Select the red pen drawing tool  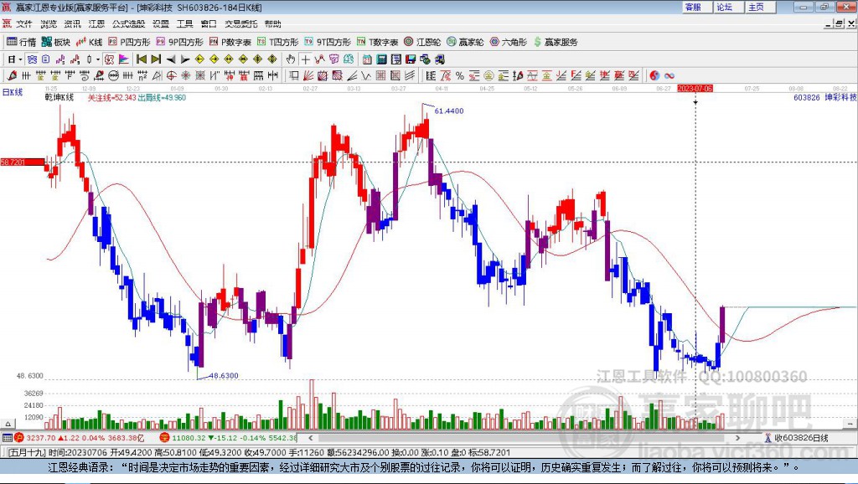(12, 75)
